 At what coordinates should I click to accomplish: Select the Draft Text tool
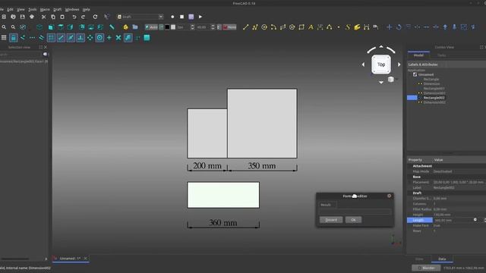(311, 27)
